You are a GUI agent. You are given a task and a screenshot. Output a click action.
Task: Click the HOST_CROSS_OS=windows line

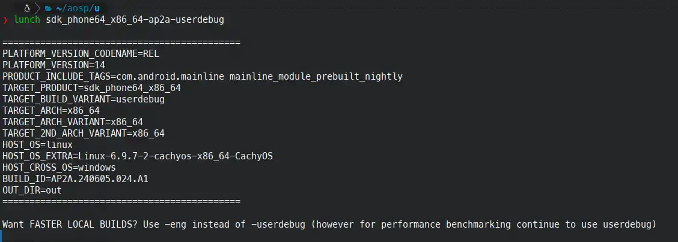(60, 167)
